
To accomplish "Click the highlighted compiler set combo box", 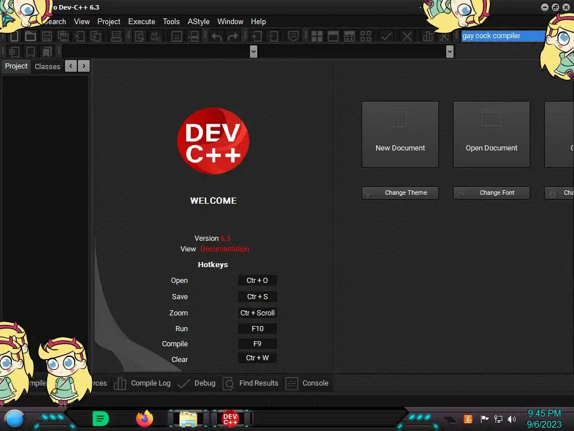I will coord(503,36).
